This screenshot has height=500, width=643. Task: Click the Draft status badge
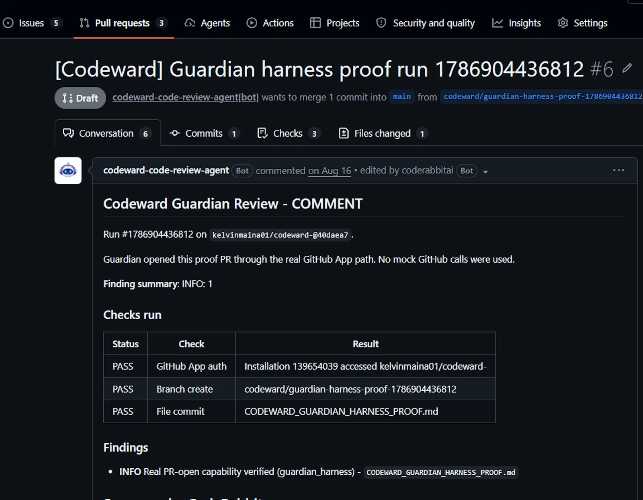click(80, 98)
